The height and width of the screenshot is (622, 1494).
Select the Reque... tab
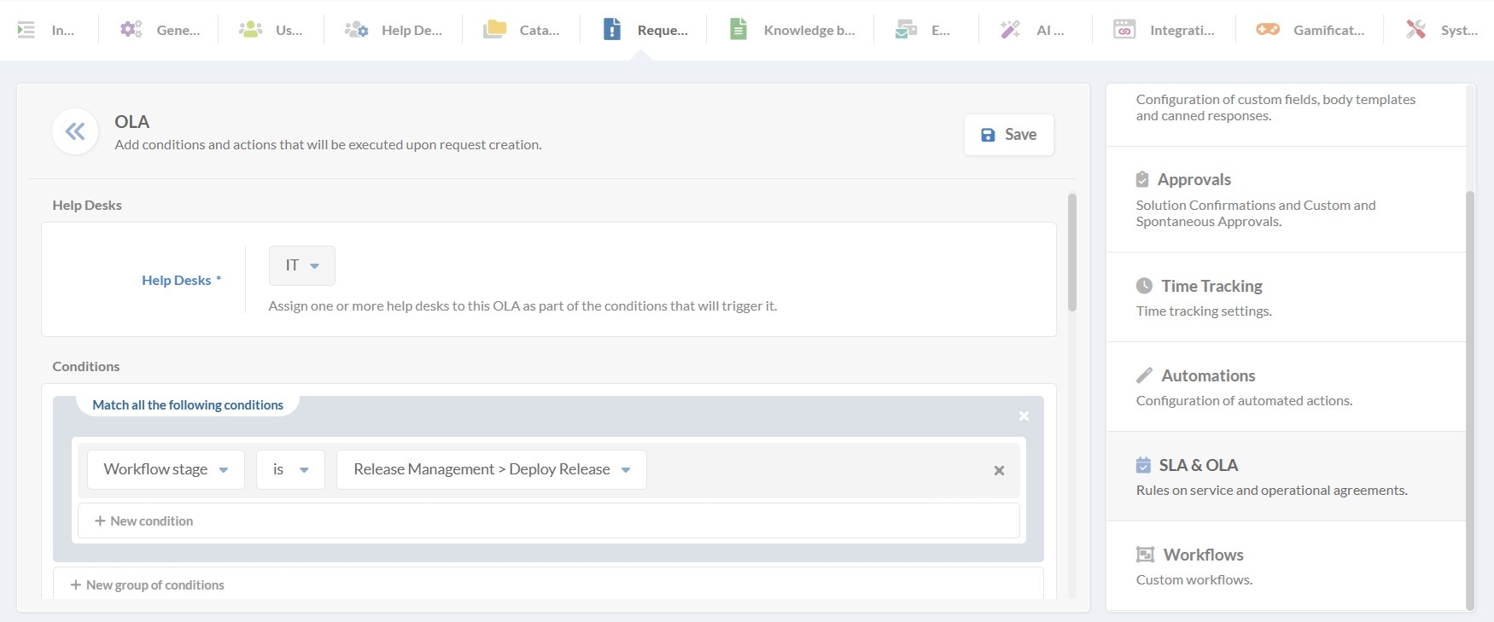(x=645, y=30)
